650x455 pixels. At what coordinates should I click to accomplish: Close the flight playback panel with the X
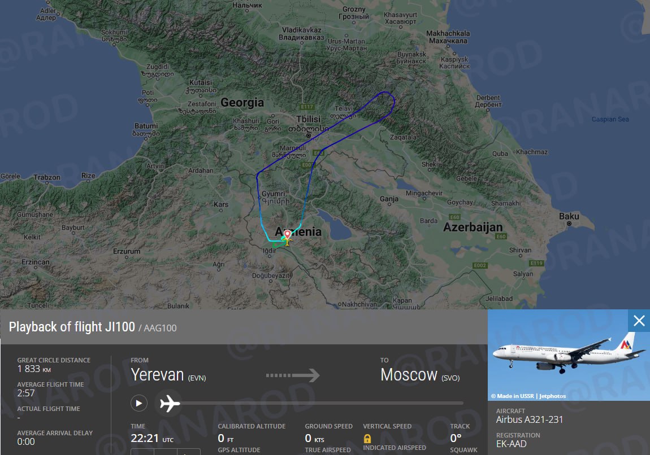tap(639, 321)
